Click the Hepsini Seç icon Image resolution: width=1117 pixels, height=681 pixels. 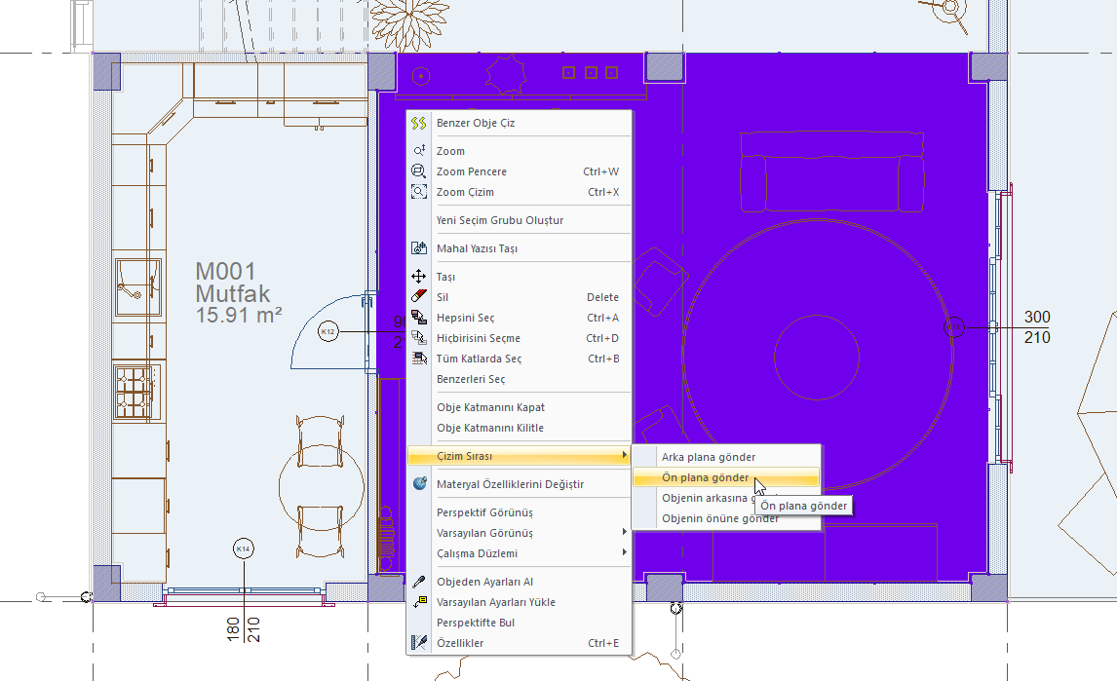coord(419,318)
